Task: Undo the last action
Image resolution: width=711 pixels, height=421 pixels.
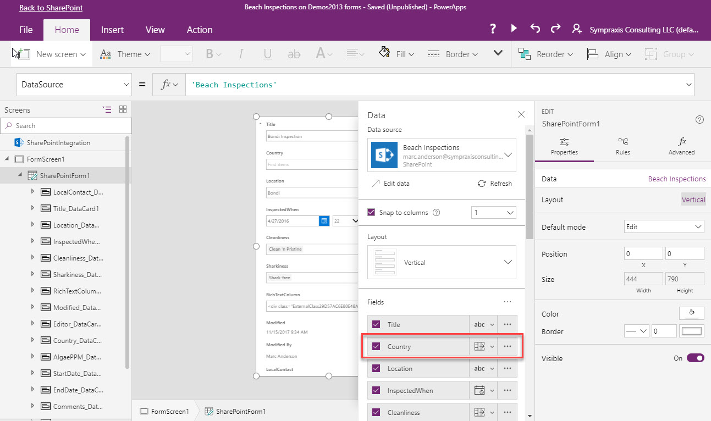Action: [535, 29]
